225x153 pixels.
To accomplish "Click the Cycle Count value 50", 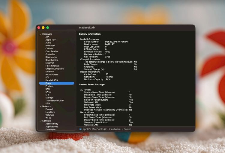I will click(x=107, y=74).
